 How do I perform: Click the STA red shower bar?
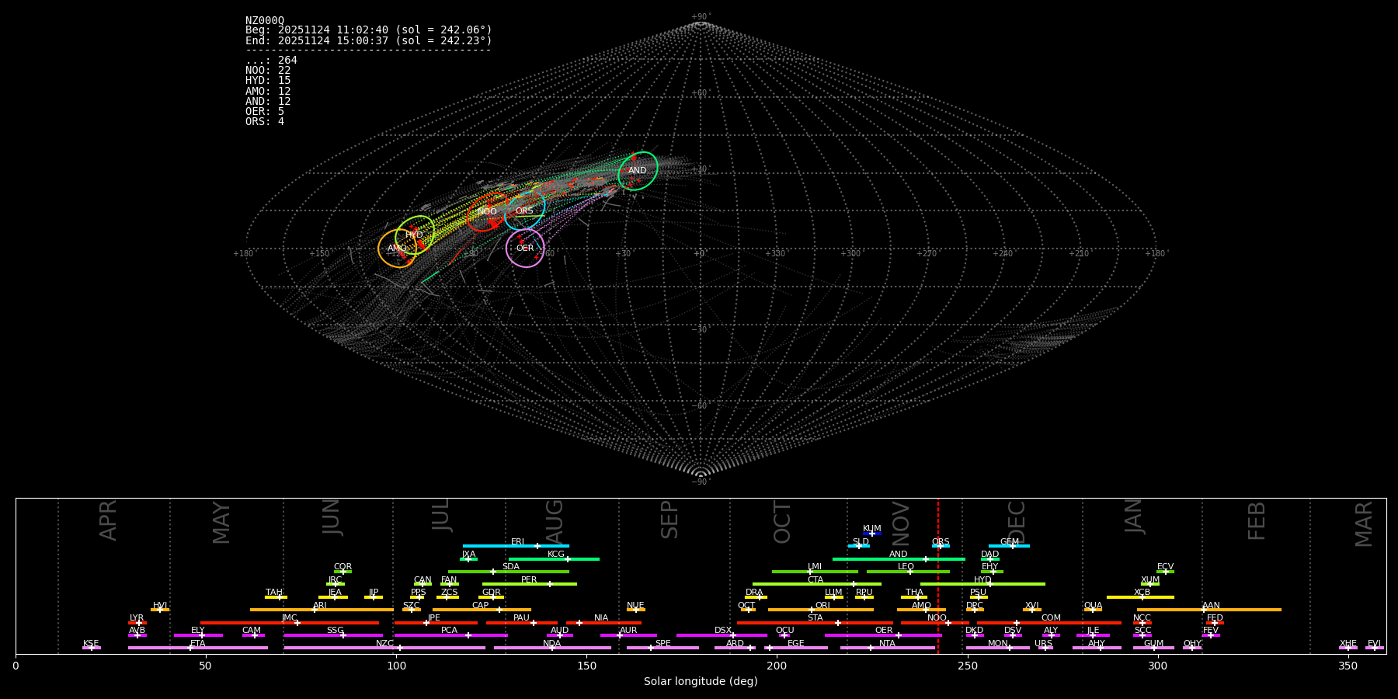(x=815, y=622)
